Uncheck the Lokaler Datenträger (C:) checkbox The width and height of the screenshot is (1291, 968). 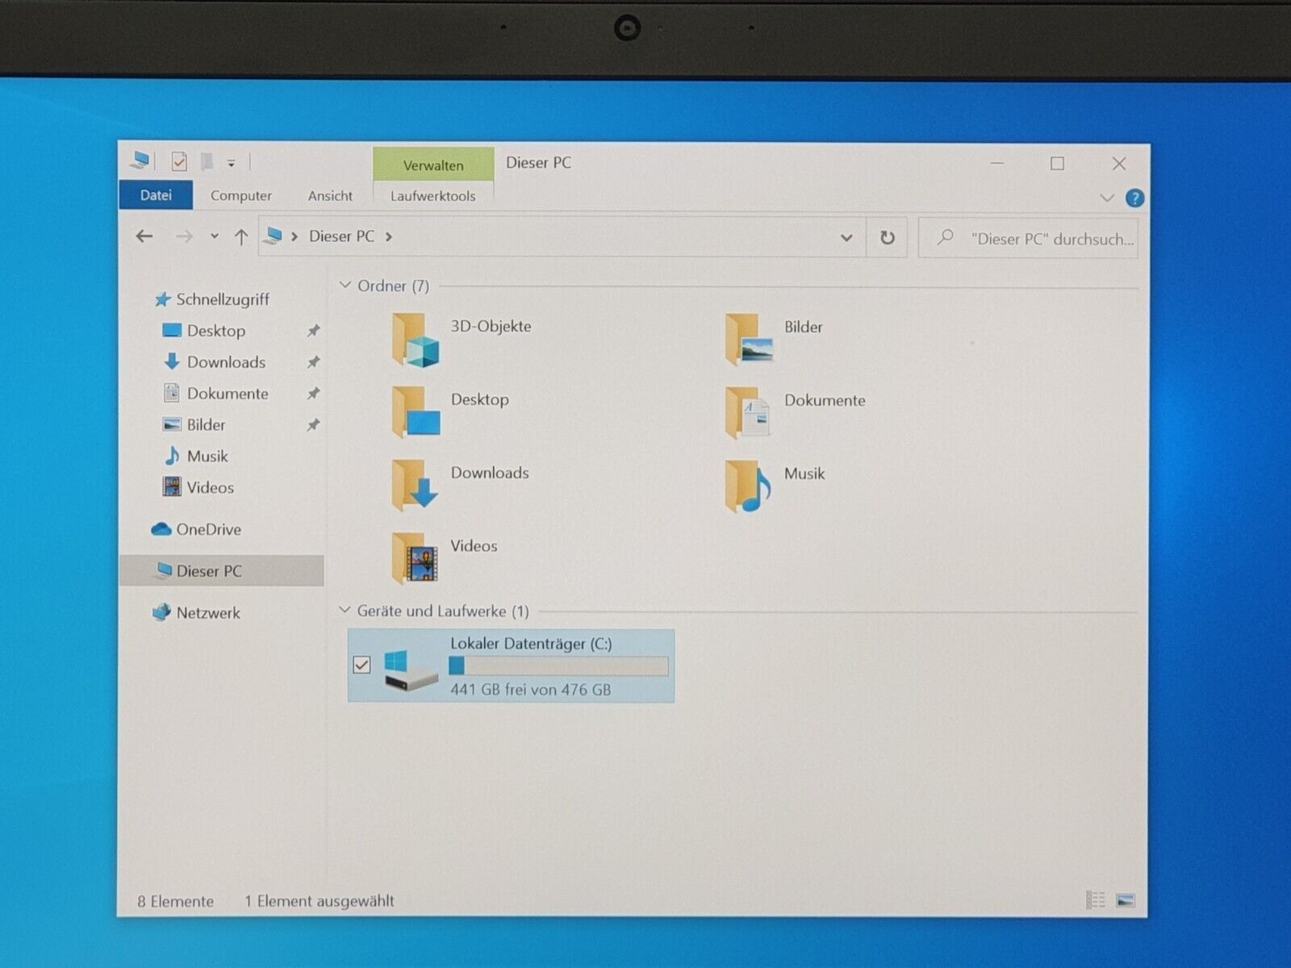(361, 665)
